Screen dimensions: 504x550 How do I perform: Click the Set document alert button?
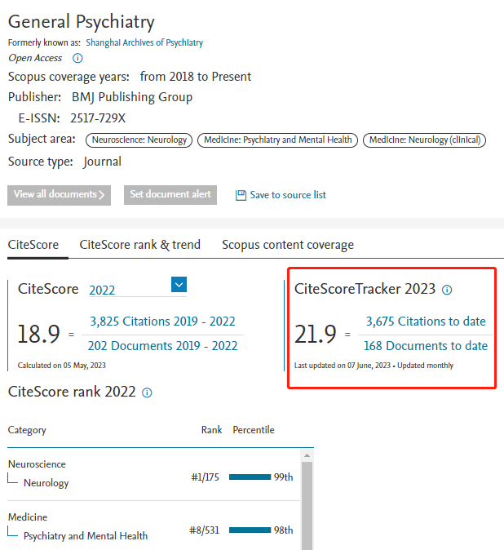pyautogui.click(x=170, y=195)
